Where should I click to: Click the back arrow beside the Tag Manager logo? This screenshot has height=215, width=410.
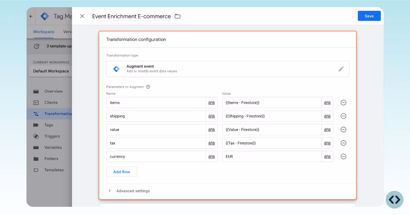pyautogui.click(x=31, y=16)
